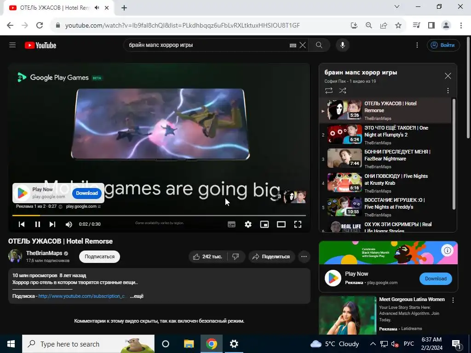The width and height of the screenshot is (471, 353).
Task: Toggle Chrome side panel
Action: tap(431, 25)
